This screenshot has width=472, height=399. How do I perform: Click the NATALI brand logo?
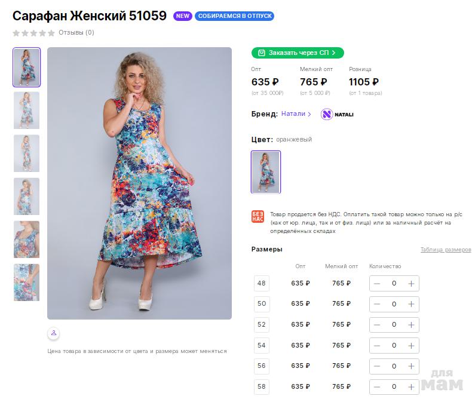pyautogui.click(x=337, y=114)
